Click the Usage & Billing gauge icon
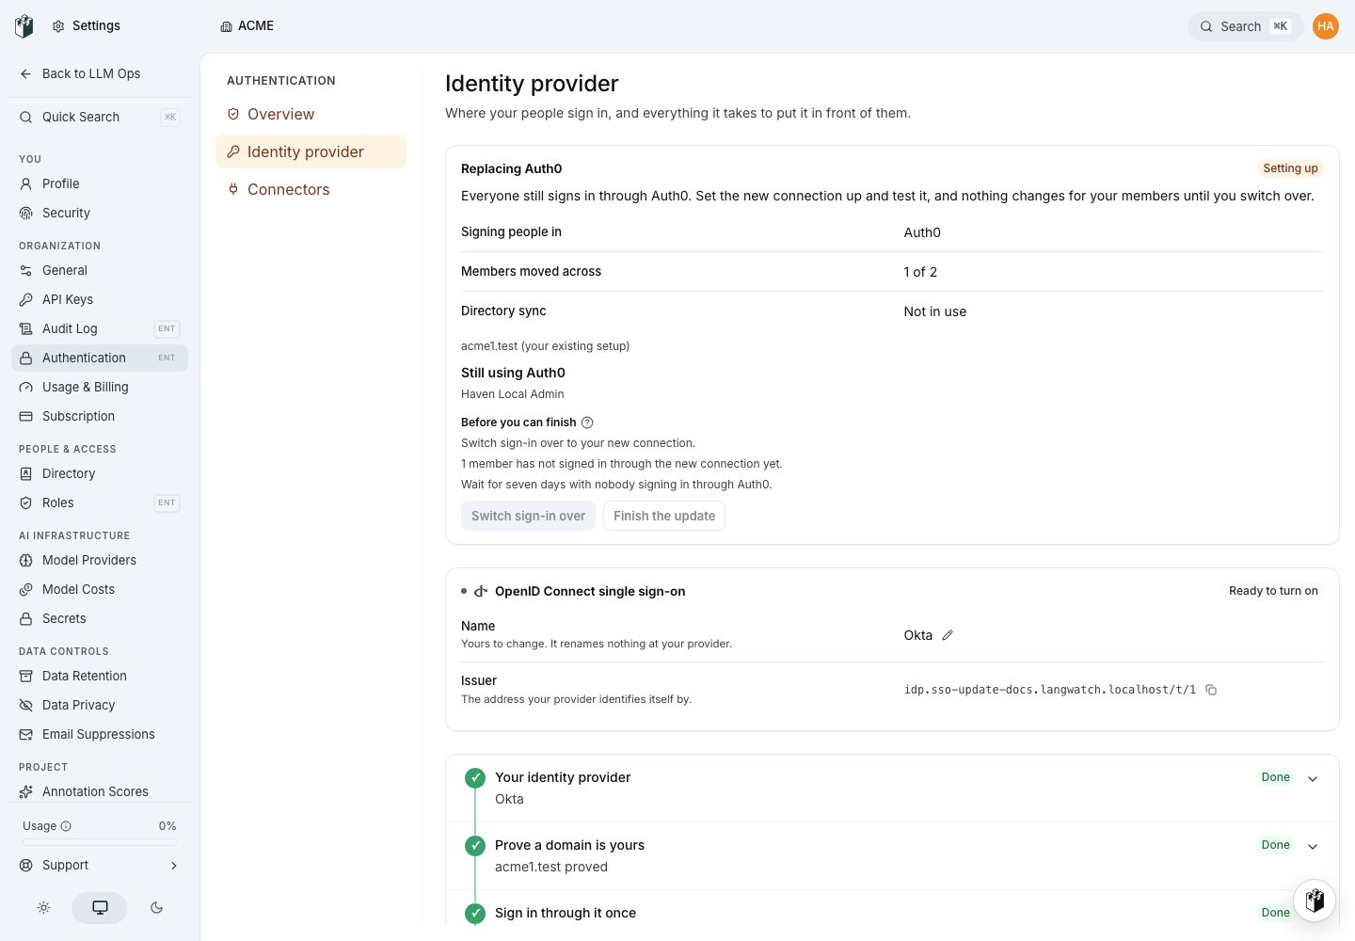The image size is (1355, 941). pos(26,387)
